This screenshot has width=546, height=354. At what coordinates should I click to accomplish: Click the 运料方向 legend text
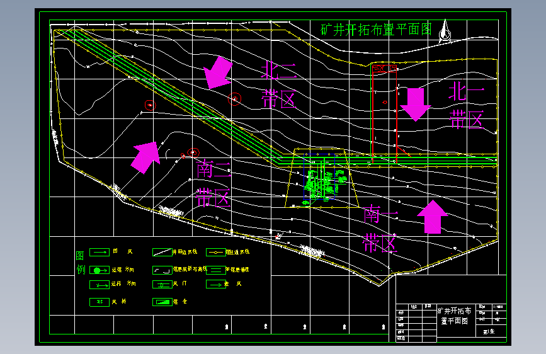123,284
